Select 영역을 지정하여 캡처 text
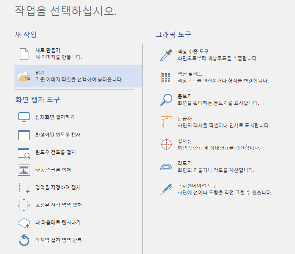The height and width of the screenshot is (254, 295). pos(58,187)
